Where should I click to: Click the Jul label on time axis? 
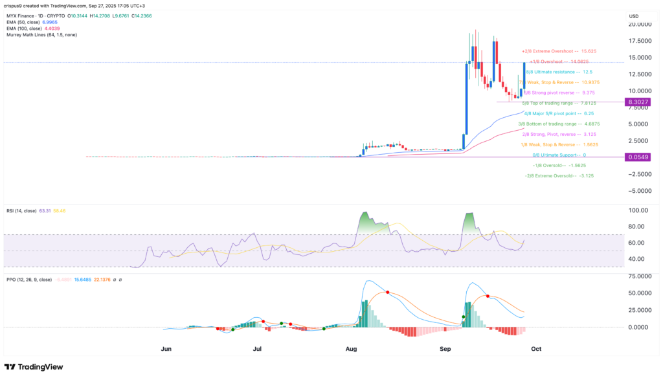coord(257,349)
